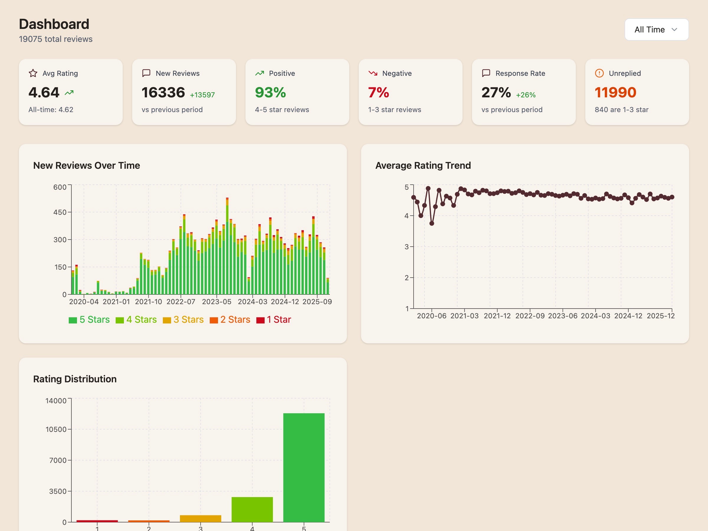Click the 2 Stars orange legend swatch
This screenshot has height=531, width=708.
pos(214,320)
